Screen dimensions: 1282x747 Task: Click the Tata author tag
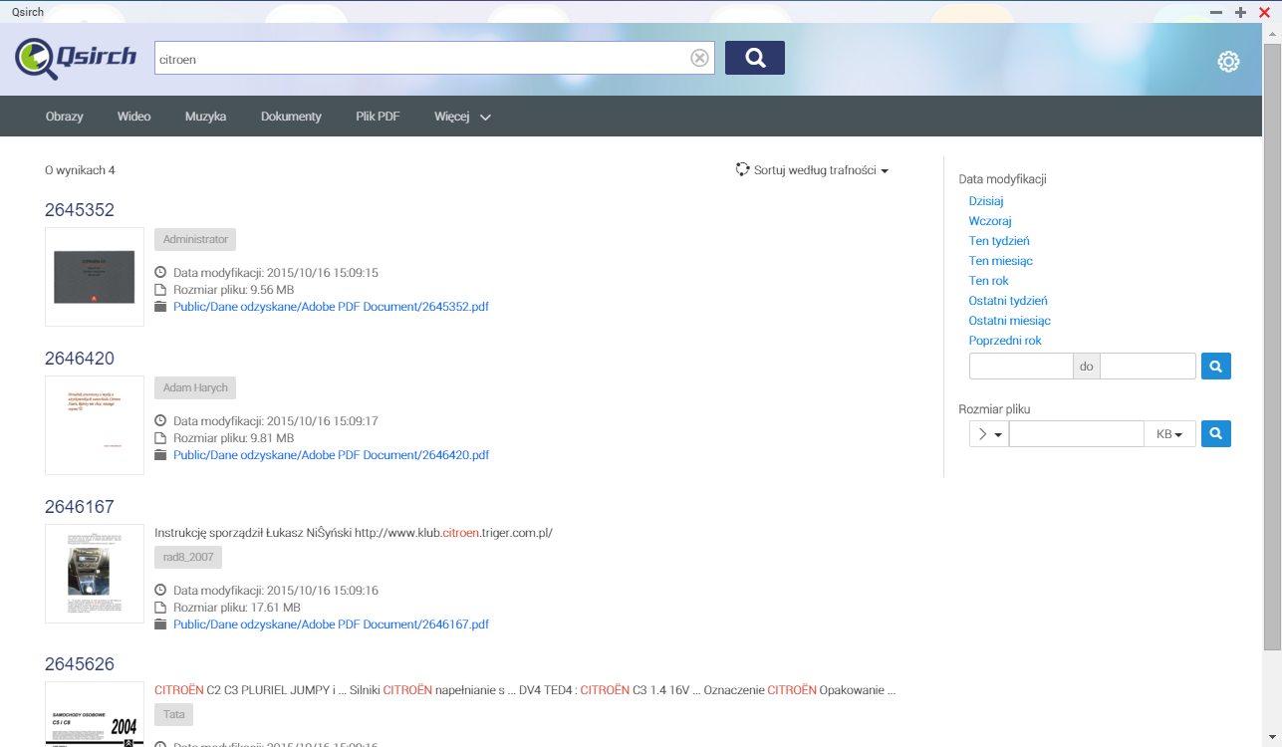(x=173, y=714)
